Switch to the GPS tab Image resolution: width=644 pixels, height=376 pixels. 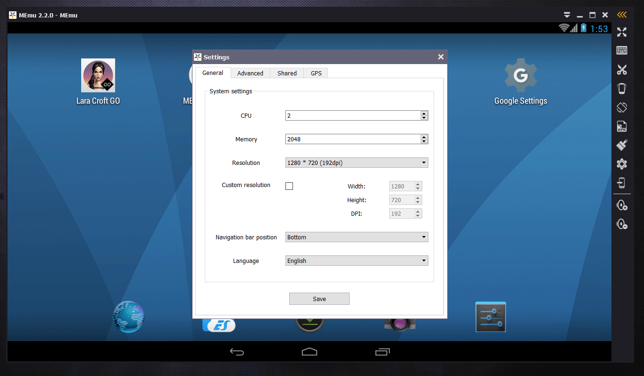click(x=316, y=73)
